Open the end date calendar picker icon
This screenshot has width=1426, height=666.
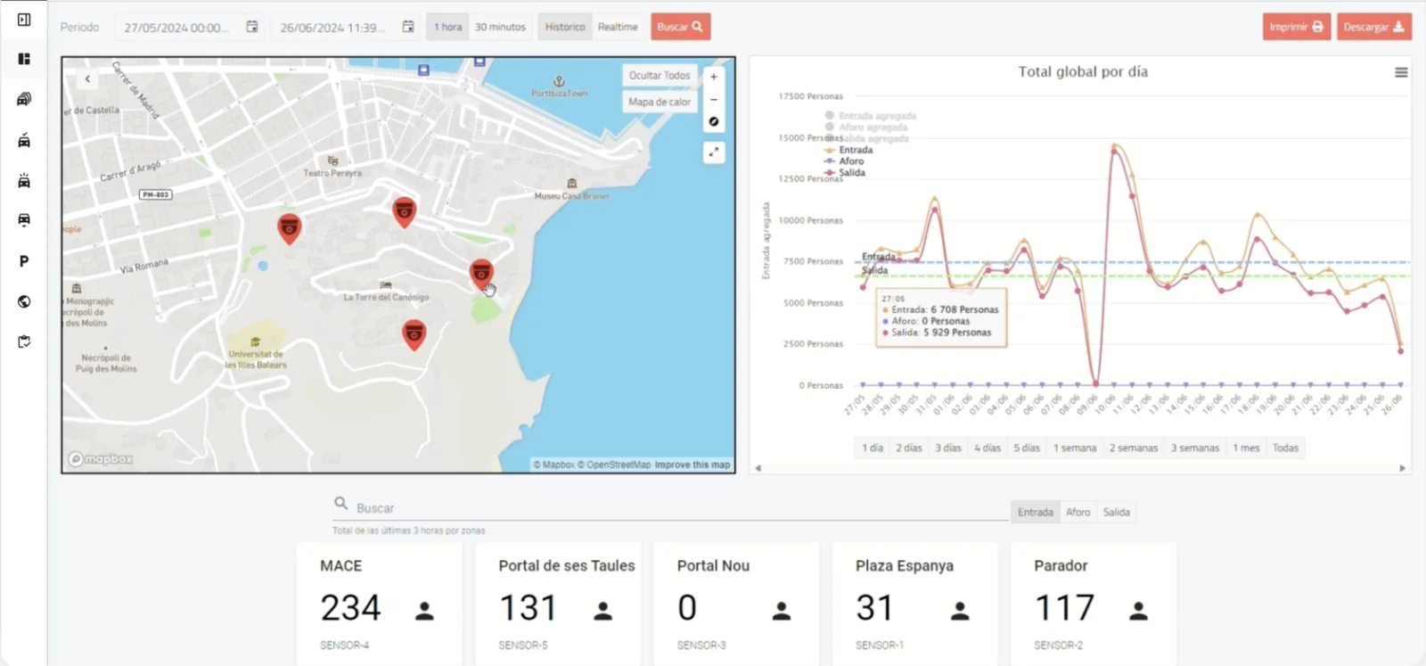408,27
